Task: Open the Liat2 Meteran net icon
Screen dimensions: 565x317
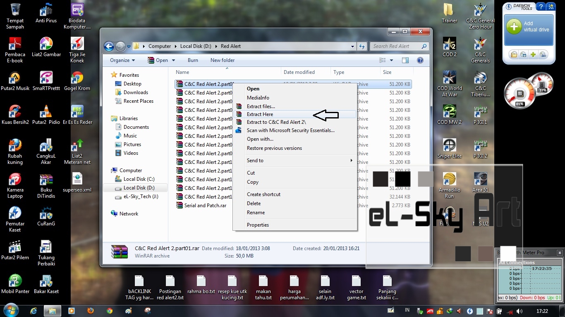Action: point(77,151)
